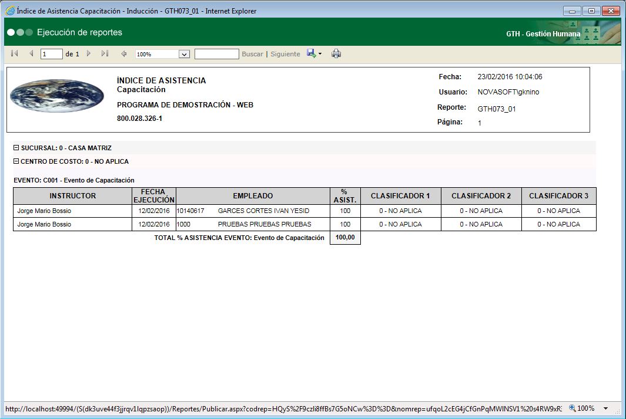Viewport: 626px width, 419px height.
Task: Collapse the CENTRO DE COSTO group
Action: [x=16, y=161]
